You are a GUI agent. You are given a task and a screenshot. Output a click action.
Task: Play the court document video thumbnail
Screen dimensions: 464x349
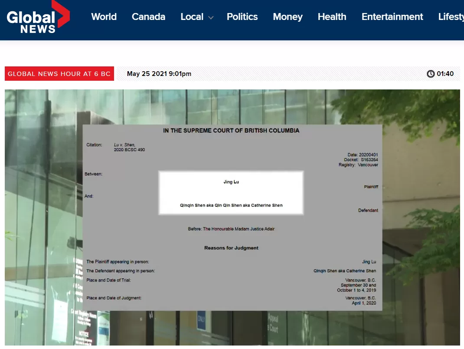(232, 217)
